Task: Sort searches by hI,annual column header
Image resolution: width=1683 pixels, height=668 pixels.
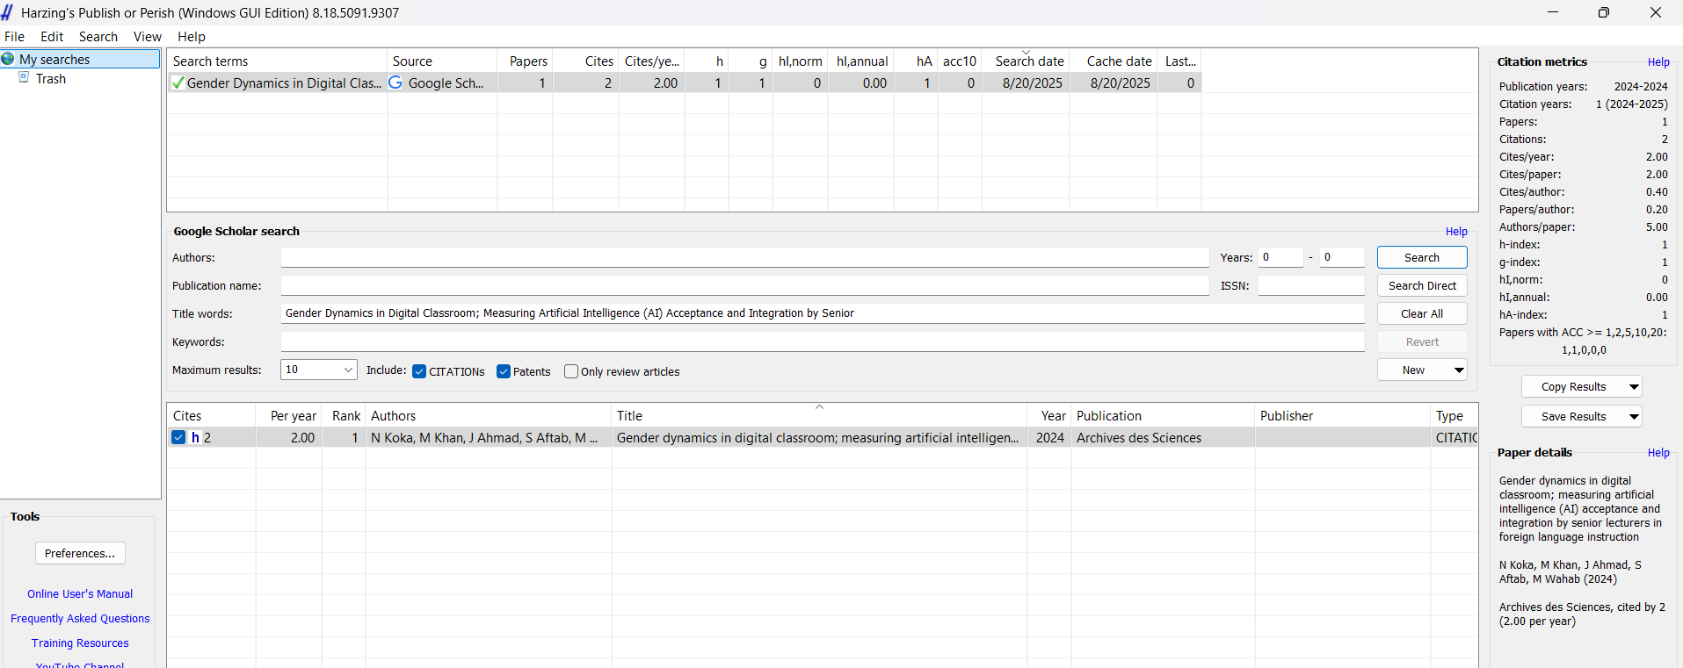Action: pyautogui.click(x=861, y=61)
